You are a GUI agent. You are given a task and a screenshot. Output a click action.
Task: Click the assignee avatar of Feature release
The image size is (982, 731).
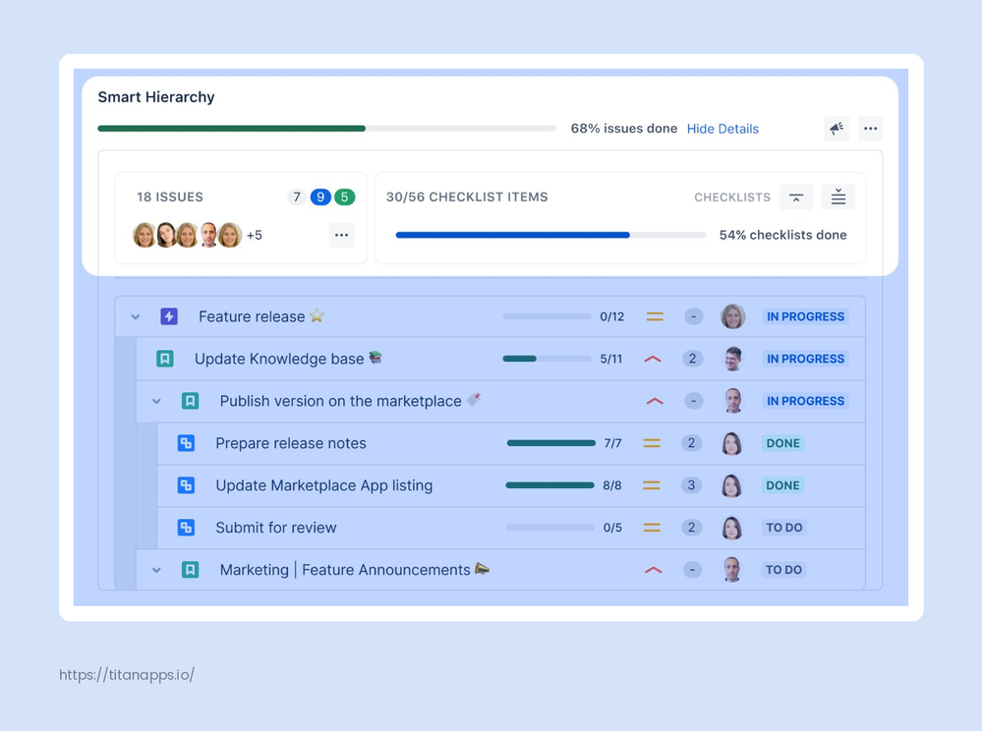[x=732, y=316]
